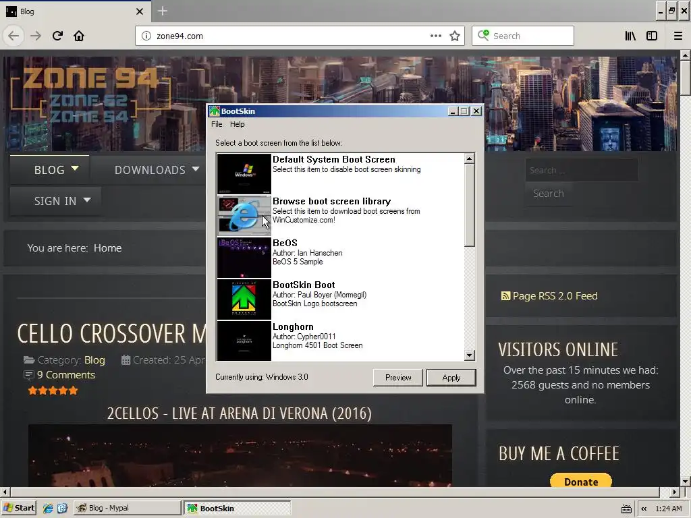Screen dimensions: 691x518
Task: Click the second quick launch icon in taskbar
Action: [x=62, y=508]
